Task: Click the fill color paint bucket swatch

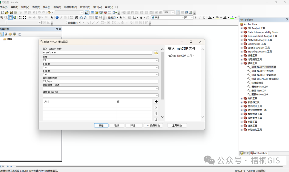Action: click(x=217, y=17)
